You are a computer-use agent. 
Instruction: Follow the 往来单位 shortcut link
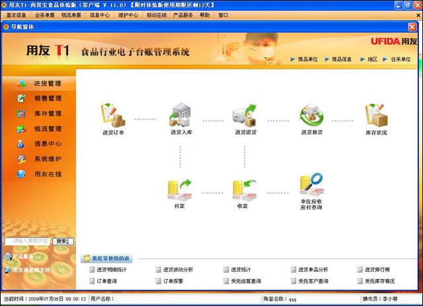coord(401,59)
